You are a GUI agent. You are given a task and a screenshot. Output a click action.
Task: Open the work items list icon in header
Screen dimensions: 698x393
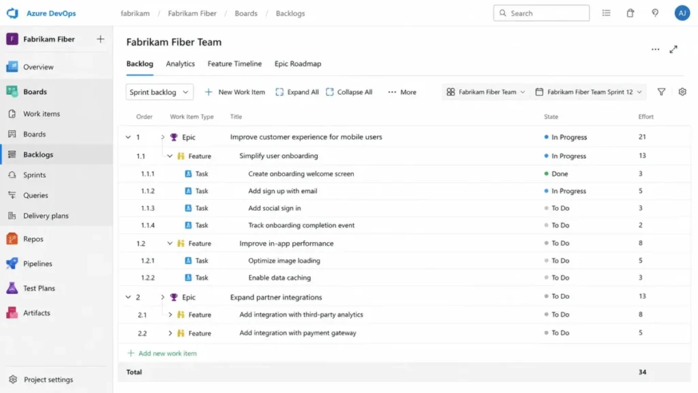[x=606, y=13]
